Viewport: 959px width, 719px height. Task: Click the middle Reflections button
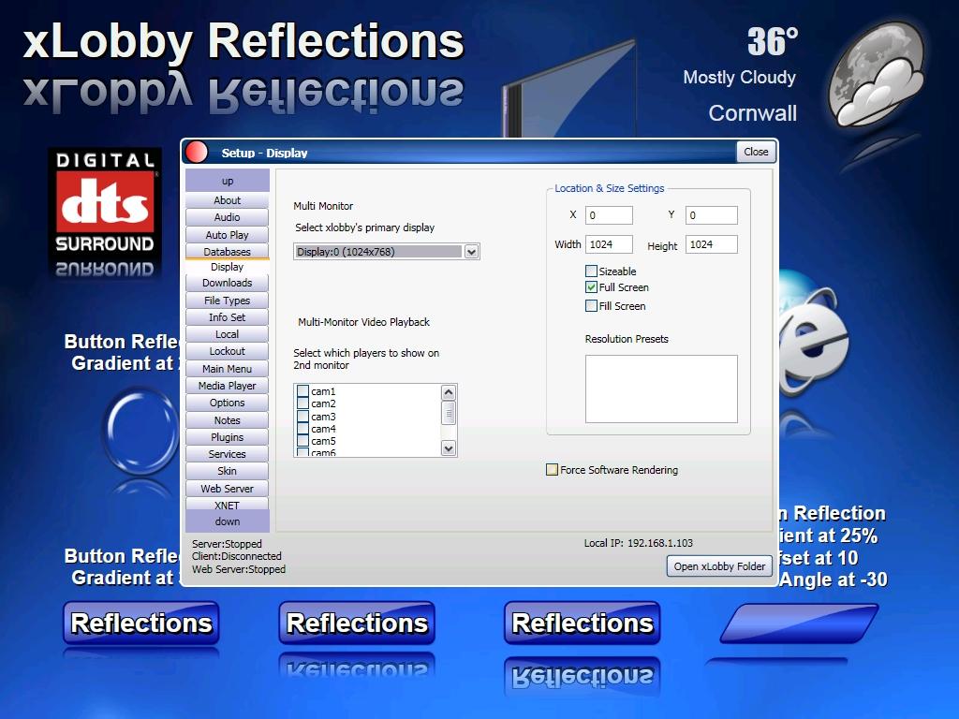(357, 623)
